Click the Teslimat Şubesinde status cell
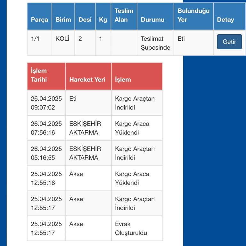The width and height of the screenshot is (246, 246). coord(155,43)
